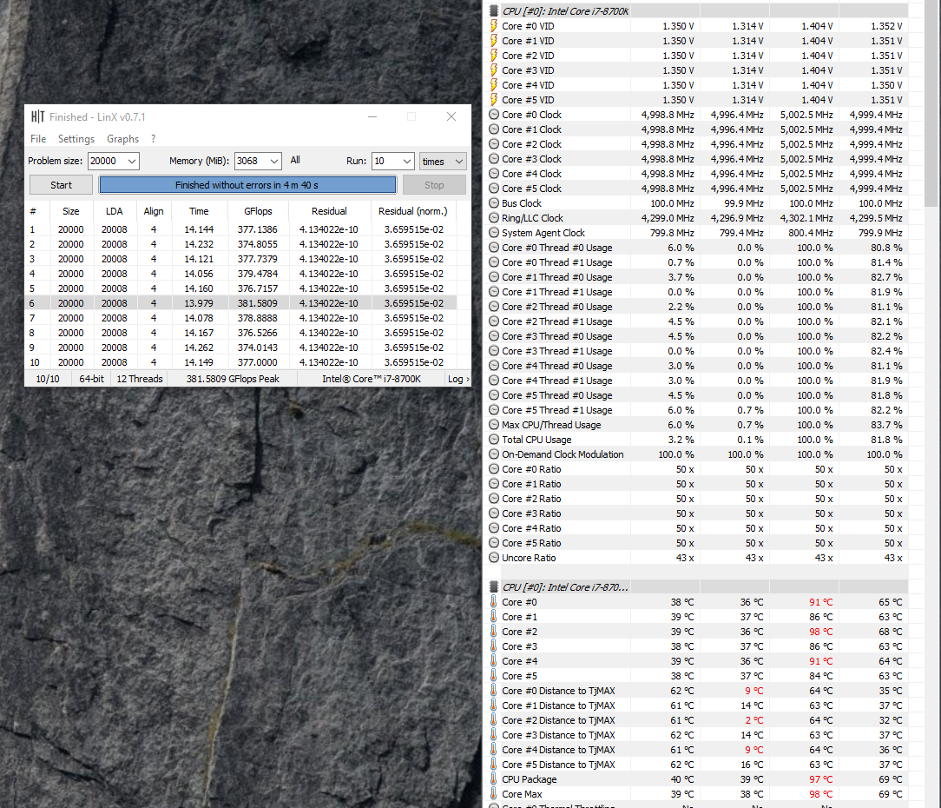The width and height of the screenshot is (941, 808).
Task: Click the clock icon for Core #0 Clock
Action: pos(494,114)
